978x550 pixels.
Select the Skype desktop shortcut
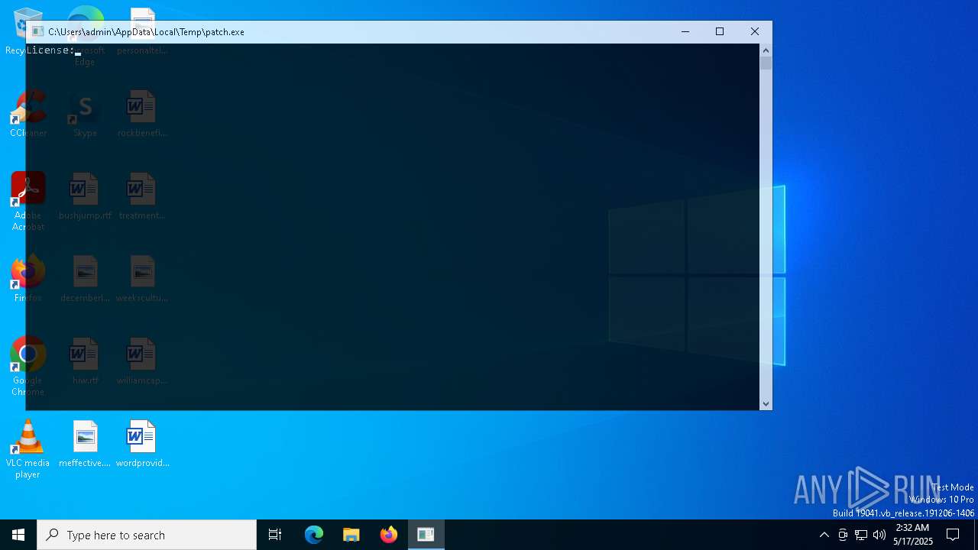pos(85,114)
